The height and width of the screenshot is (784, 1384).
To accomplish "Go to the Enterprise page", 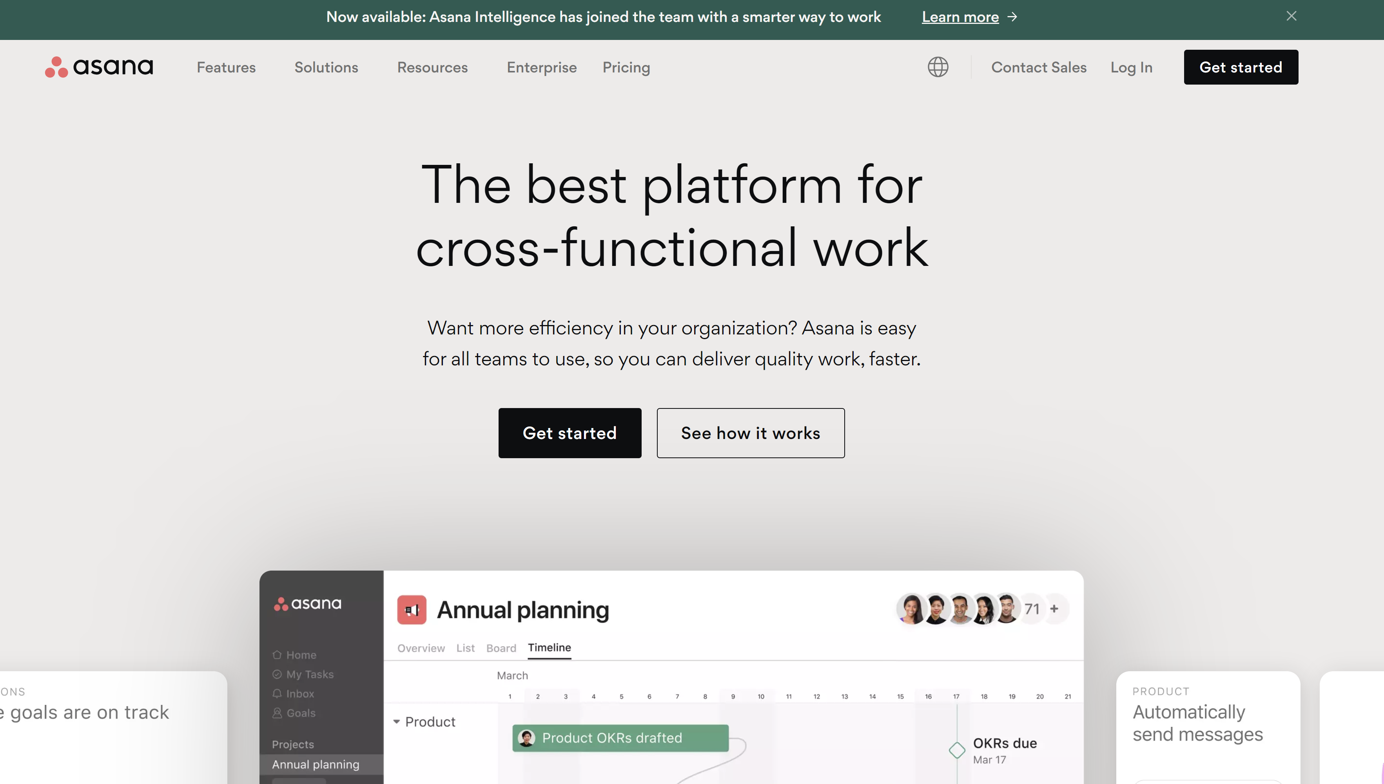I will (542, 67).
